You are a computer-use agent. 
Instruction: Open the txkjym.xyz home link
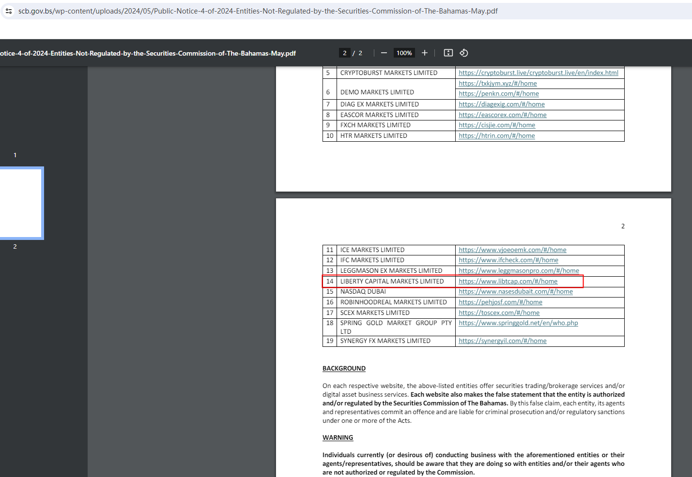(x=497, y=84)
